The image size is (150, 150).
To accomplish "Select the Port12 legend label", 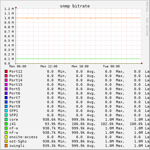I will tap(16, 71).
